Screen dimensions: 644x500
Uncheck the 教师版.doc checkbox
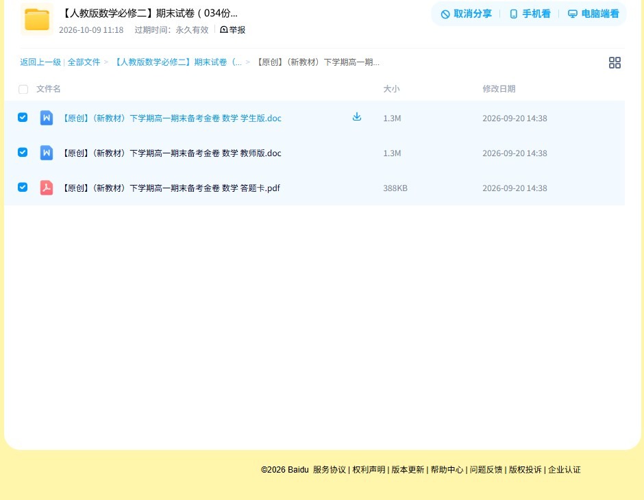(x=23, y=152)
